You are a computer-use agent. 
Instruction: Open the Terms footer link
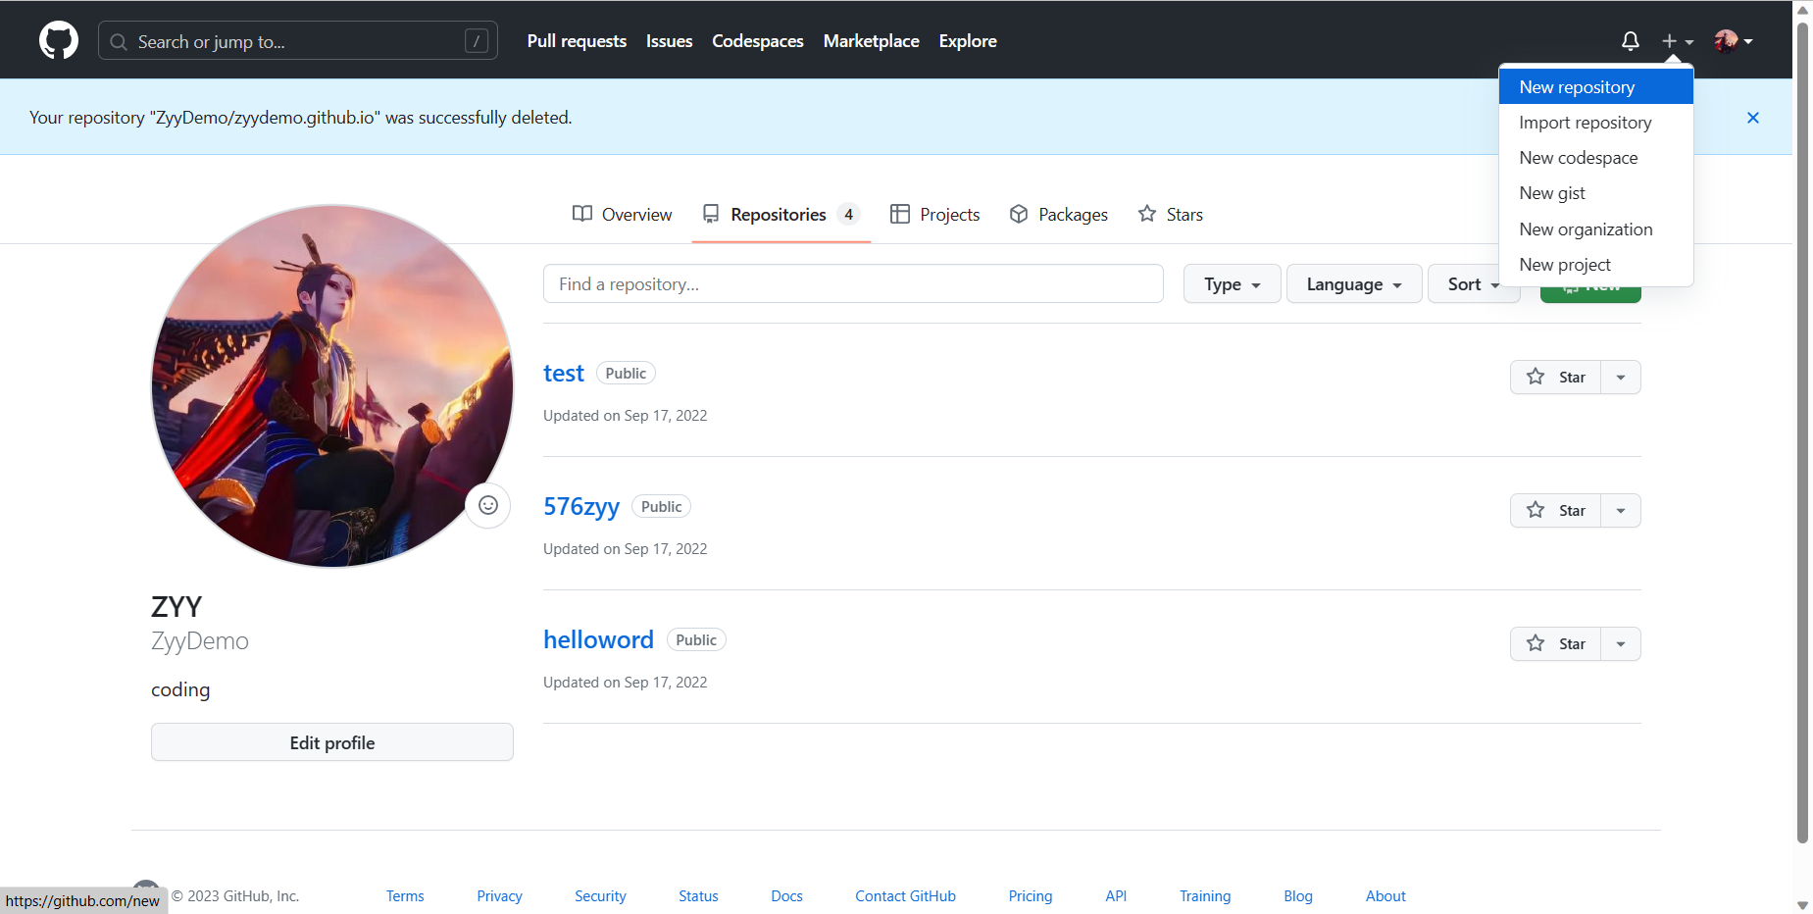[x=405, y=896]
